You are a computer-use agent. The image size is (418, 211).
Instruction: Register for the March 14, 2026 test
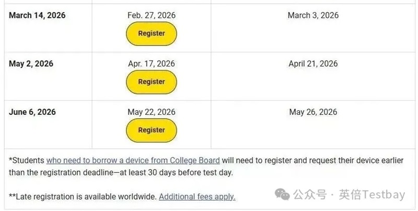click(152, 33)
